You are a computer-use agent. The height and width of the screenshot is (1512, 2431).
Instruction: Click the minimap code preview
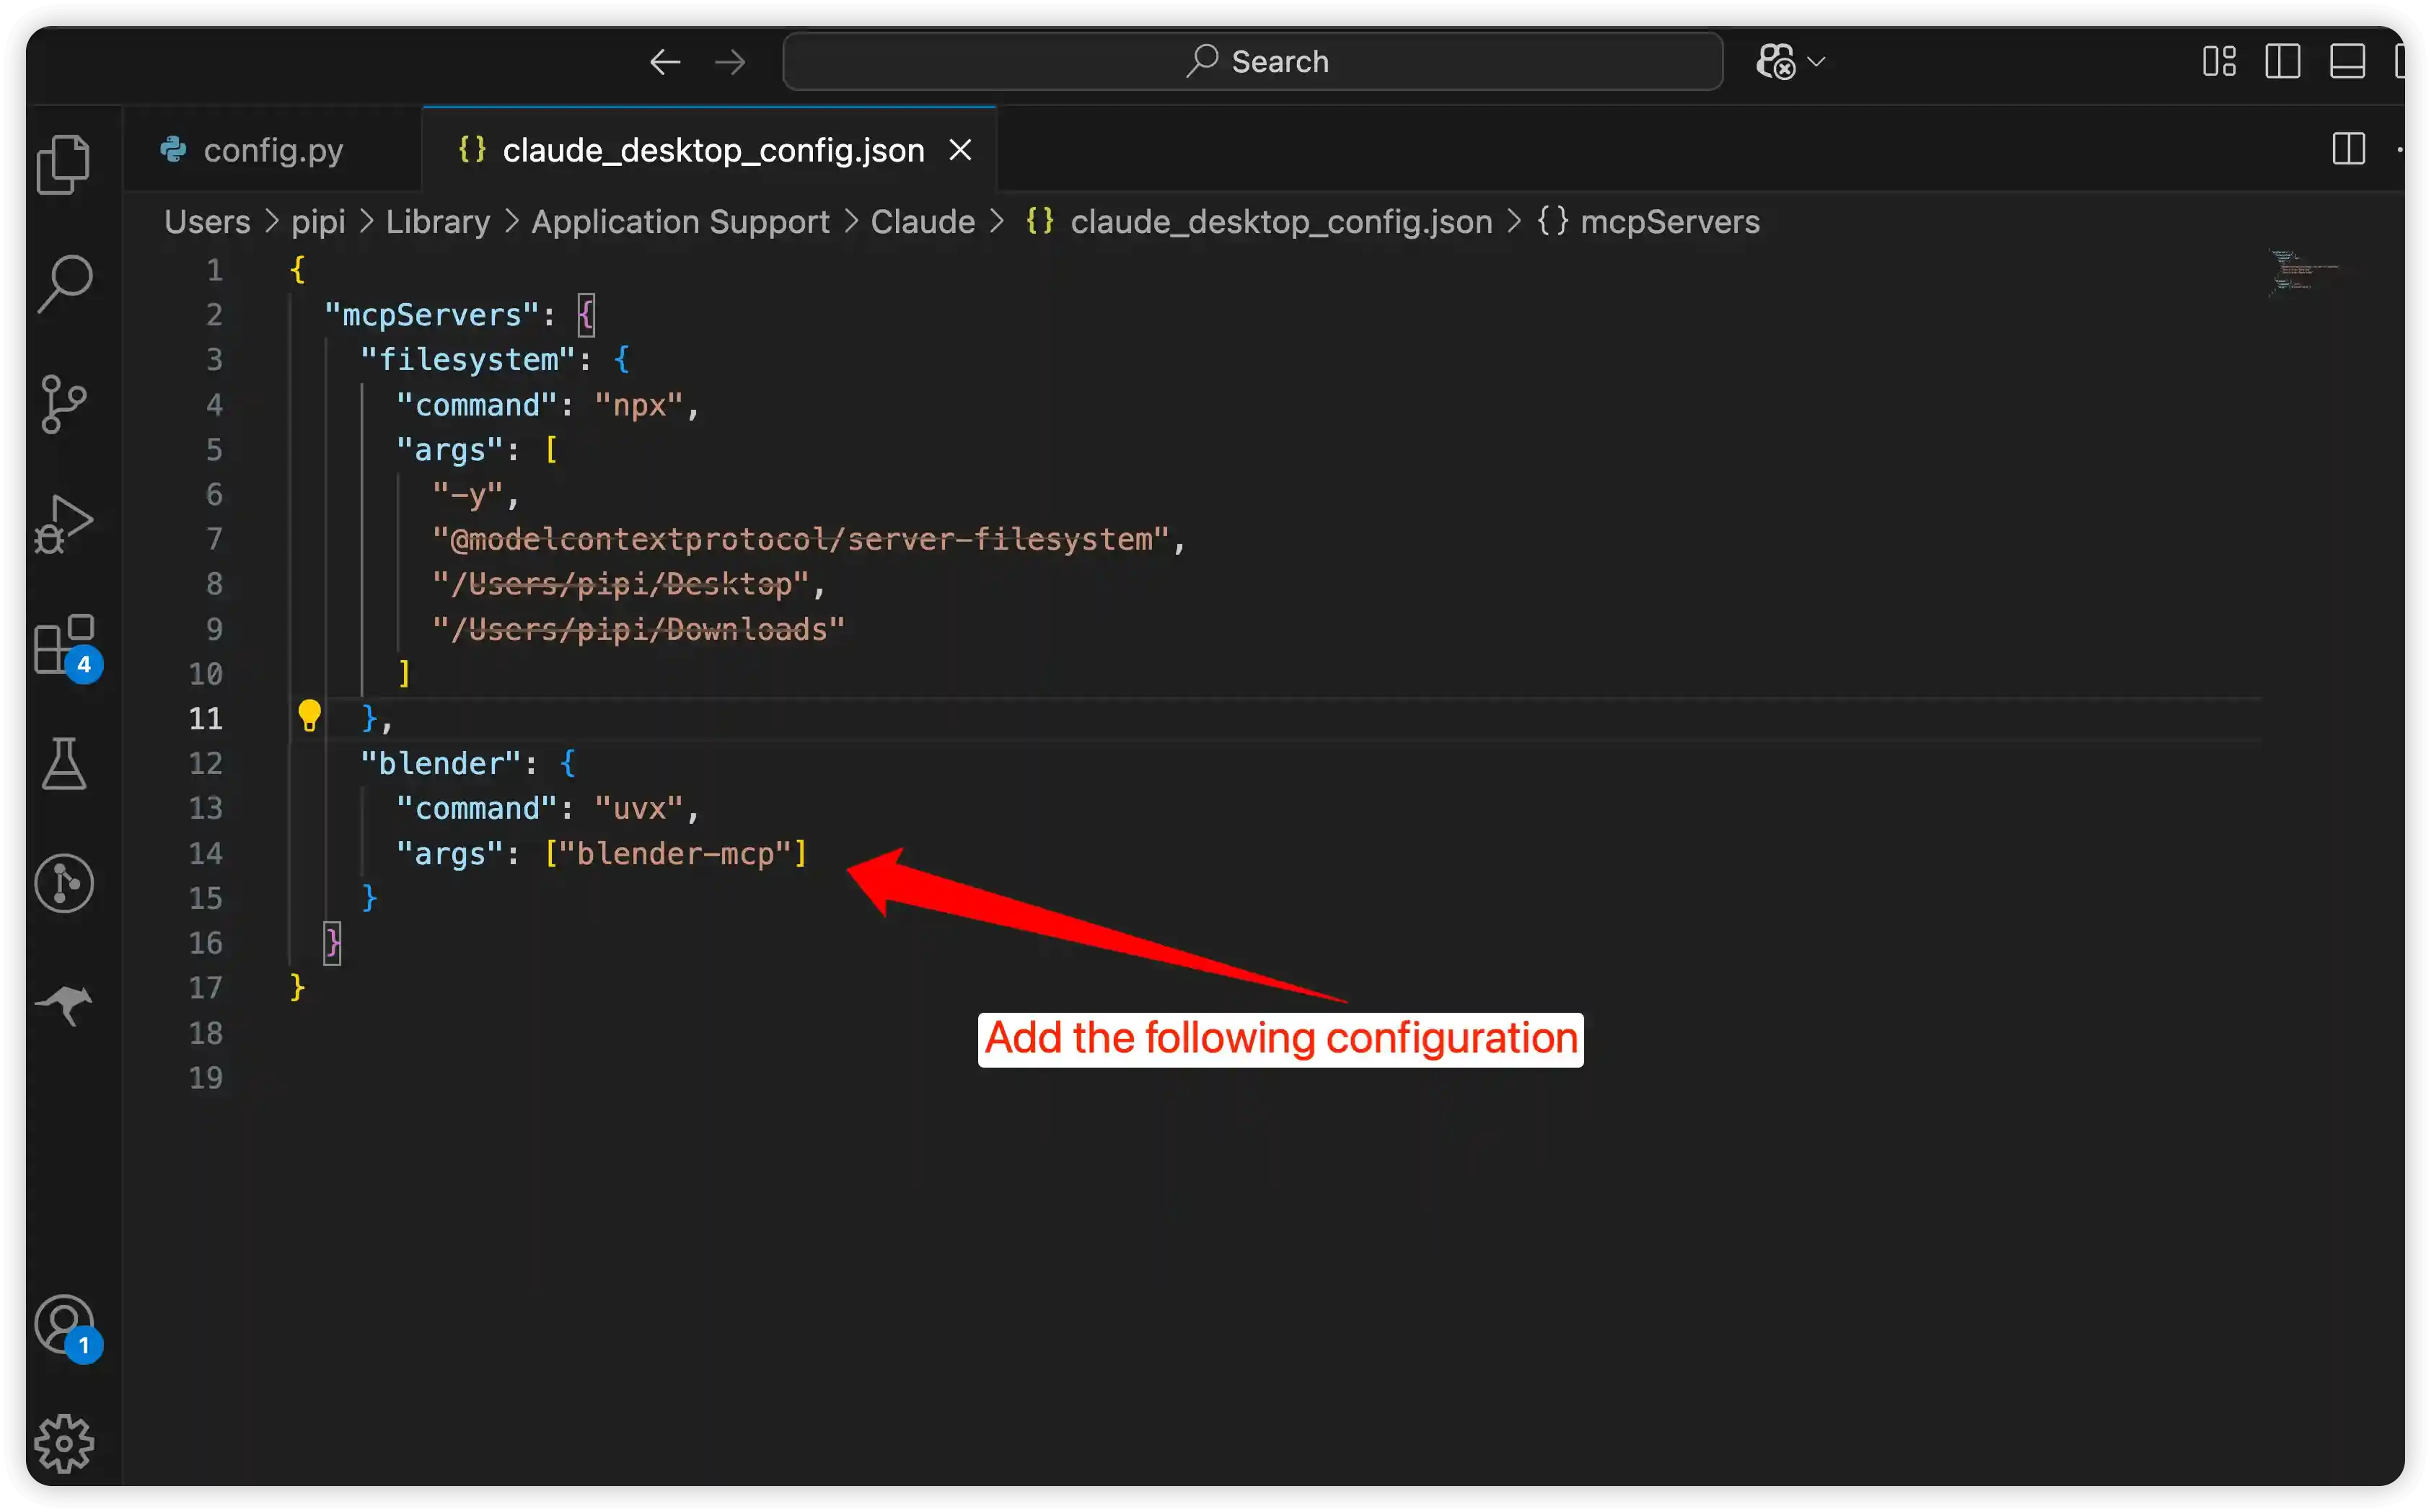[x=2303, y=272]
